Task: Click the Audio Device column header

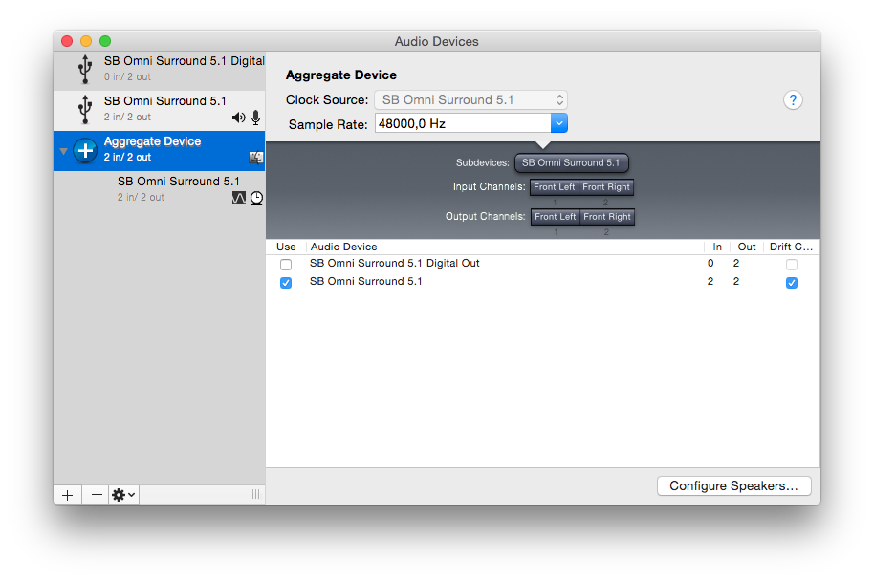Action: coord(505,247)
